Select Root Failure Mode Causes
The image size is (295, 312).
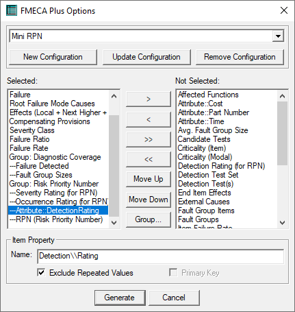point(58,104)
